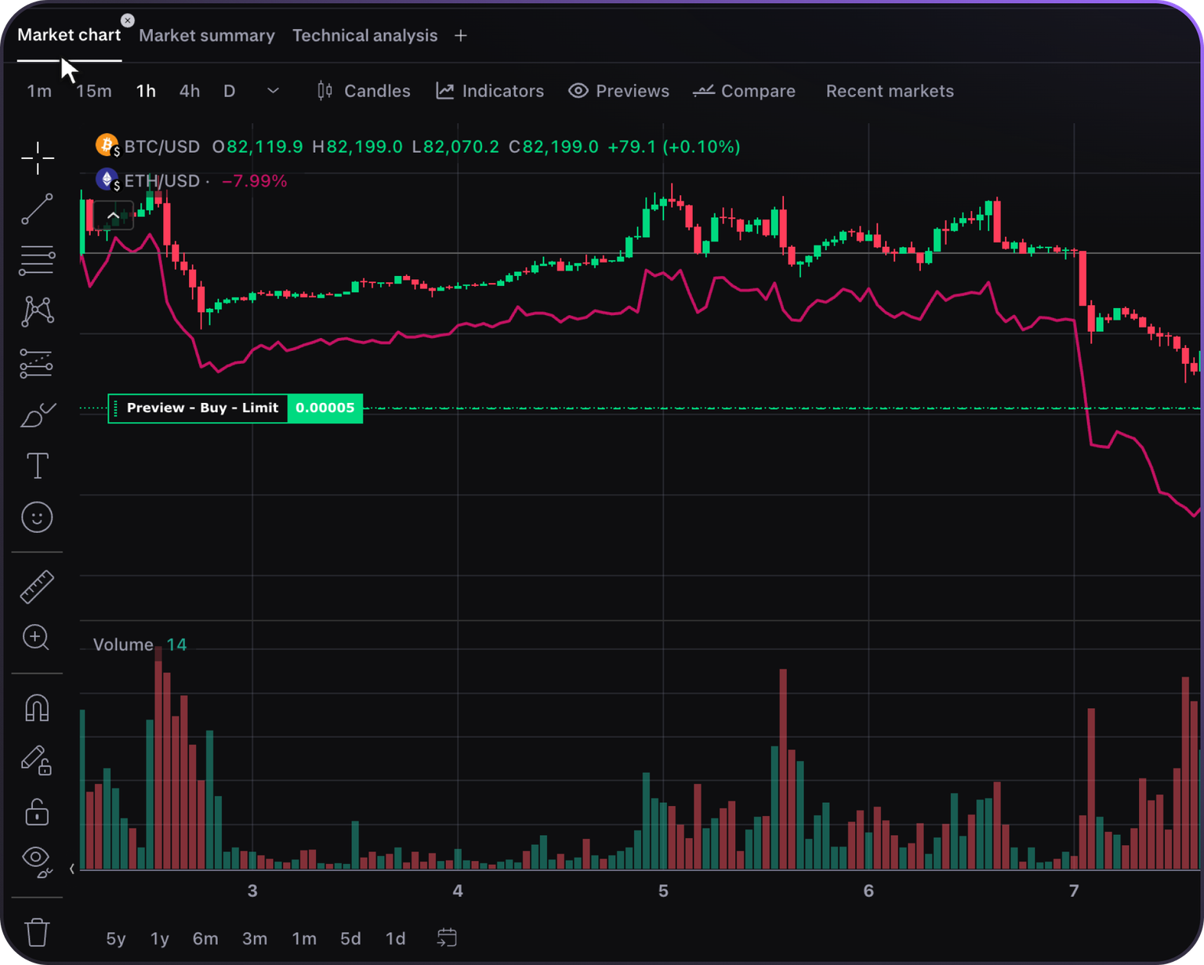Activate the zoom in tool
Screen dimensions: 1204x965
tap(36, 637)
